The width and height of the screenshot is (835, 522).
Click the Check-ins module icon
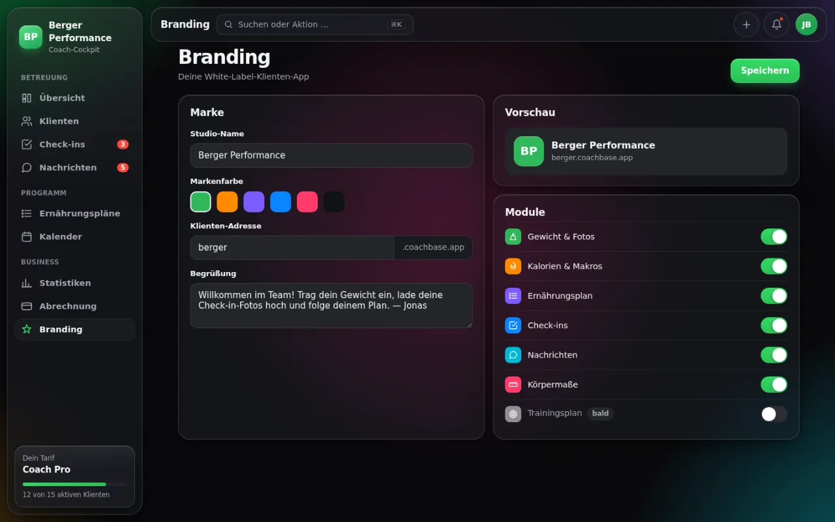513,326
